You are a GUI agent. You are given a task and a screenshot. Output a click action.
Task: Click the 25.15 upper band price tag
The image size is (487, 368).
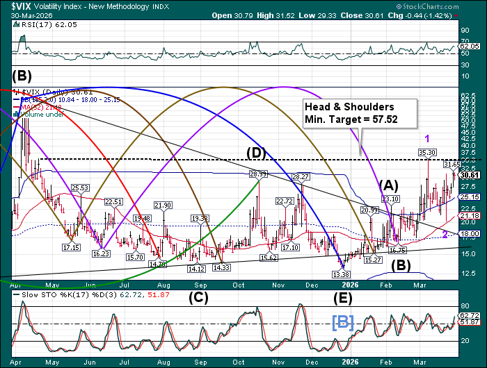click(x=470, y=197)
